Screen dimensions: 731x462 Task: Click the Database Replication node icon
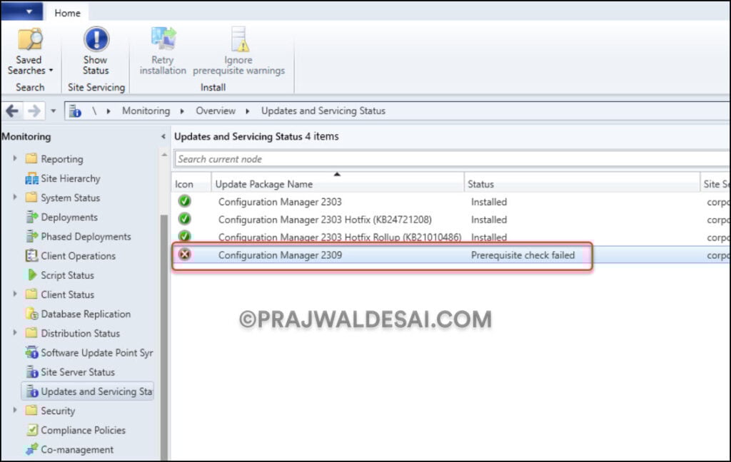coord(31,314)
